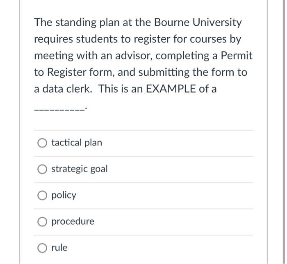Click the "procedure" answer label text
The height and width of the screenshot is (264, 287).
point(73,221)
